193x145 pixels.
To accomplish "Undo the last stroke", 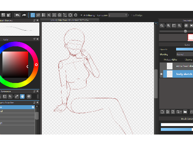I will (x=17, y=15).
